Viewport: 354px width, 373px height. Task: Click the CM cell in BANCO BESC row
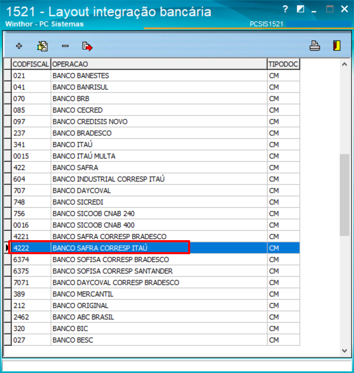tap(283, 340)
